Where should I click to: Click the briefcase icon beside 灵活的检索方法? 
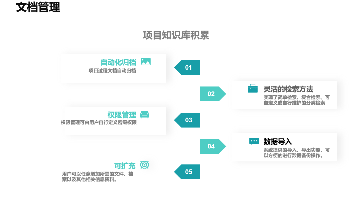(x=253, y=88)
